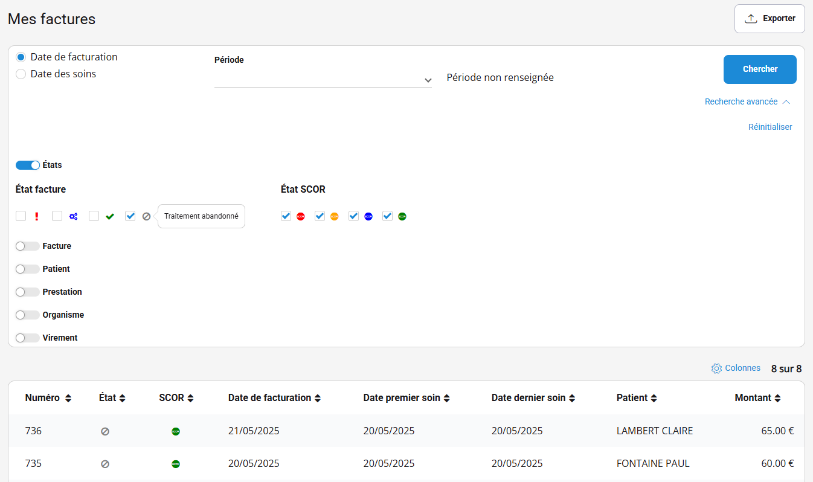The width and height of the screenshot is (813, 482).
Task: Enable the Facture filter toggle
Action: [x=28, y=246]
